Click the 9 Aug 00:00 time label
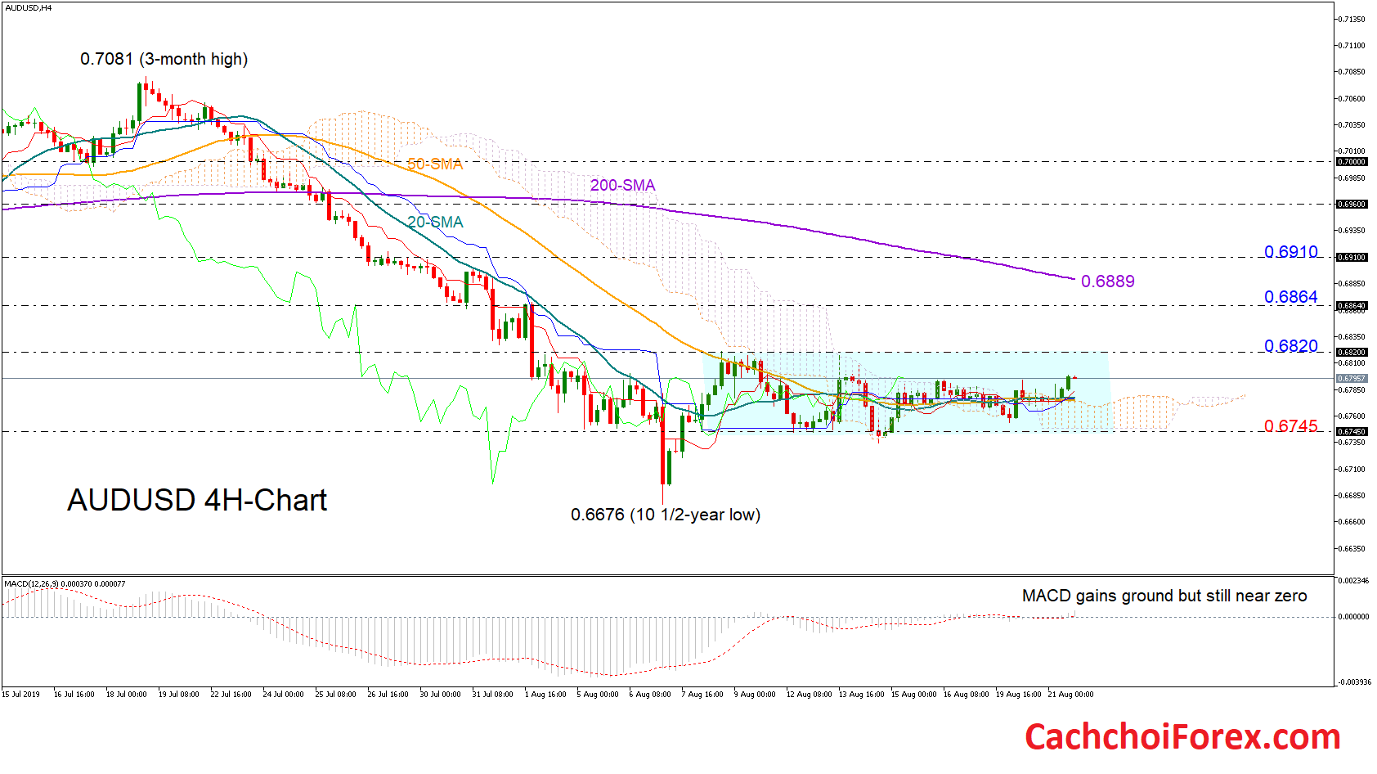The width and height of the screenshot is (1377, 774). coord(755,695)
